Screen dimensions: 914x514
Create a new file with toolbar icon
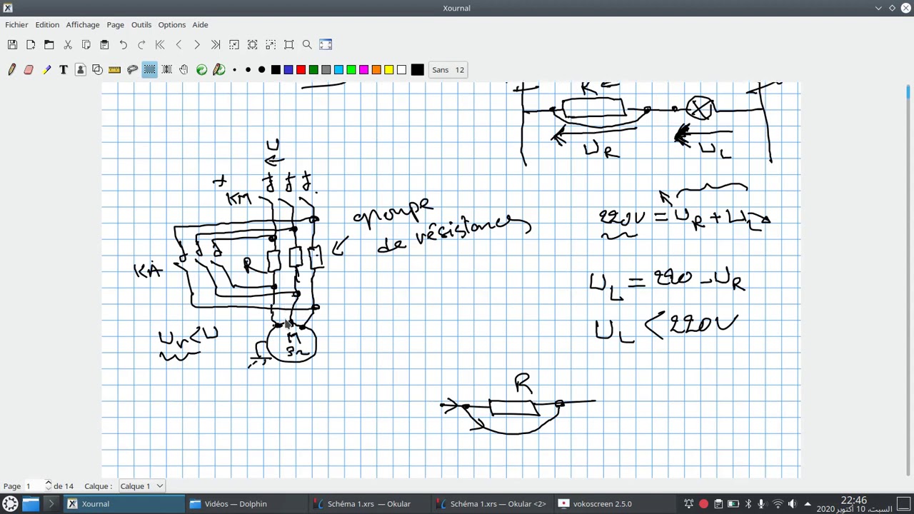click(x=31, y=45)
